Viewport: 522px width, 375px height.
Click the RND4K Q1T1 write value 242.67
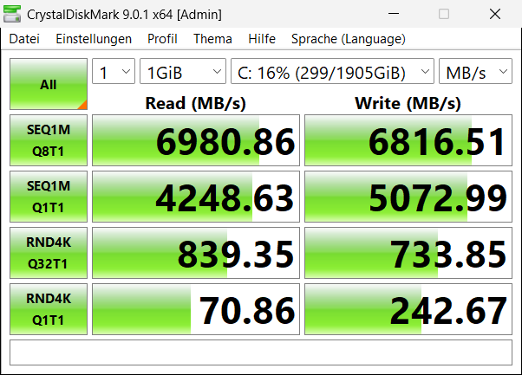(408, 309)
